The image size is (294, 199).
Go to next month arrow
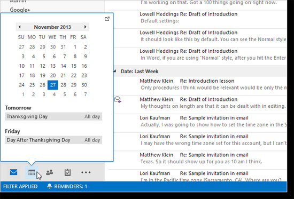click(x=86, y=27)
